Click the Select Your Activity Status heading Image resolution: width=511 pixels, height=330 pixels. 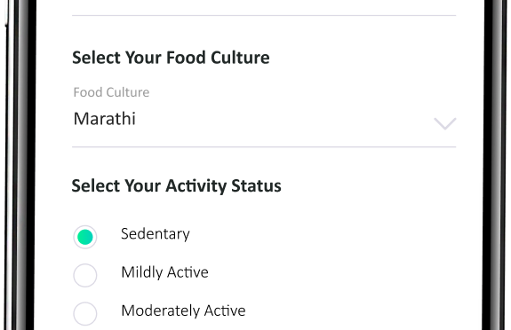176,186
